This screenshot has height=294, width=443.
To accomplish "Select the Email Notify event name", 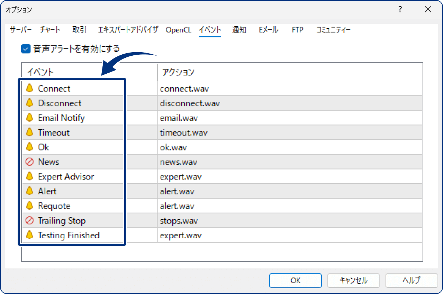I will click(x=61, y=118).
